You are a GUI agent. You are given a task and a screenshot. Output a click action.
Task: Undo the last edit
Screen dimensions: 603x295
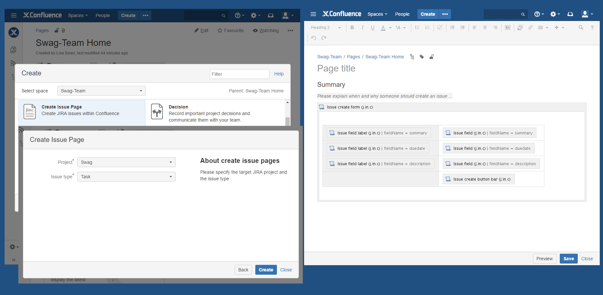point(314,38)
